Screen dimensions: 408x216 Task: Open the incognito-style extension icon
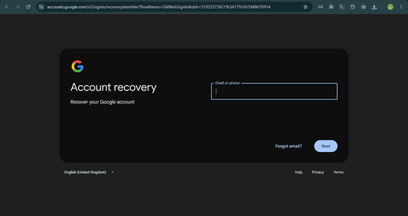(x=331, y=7)
